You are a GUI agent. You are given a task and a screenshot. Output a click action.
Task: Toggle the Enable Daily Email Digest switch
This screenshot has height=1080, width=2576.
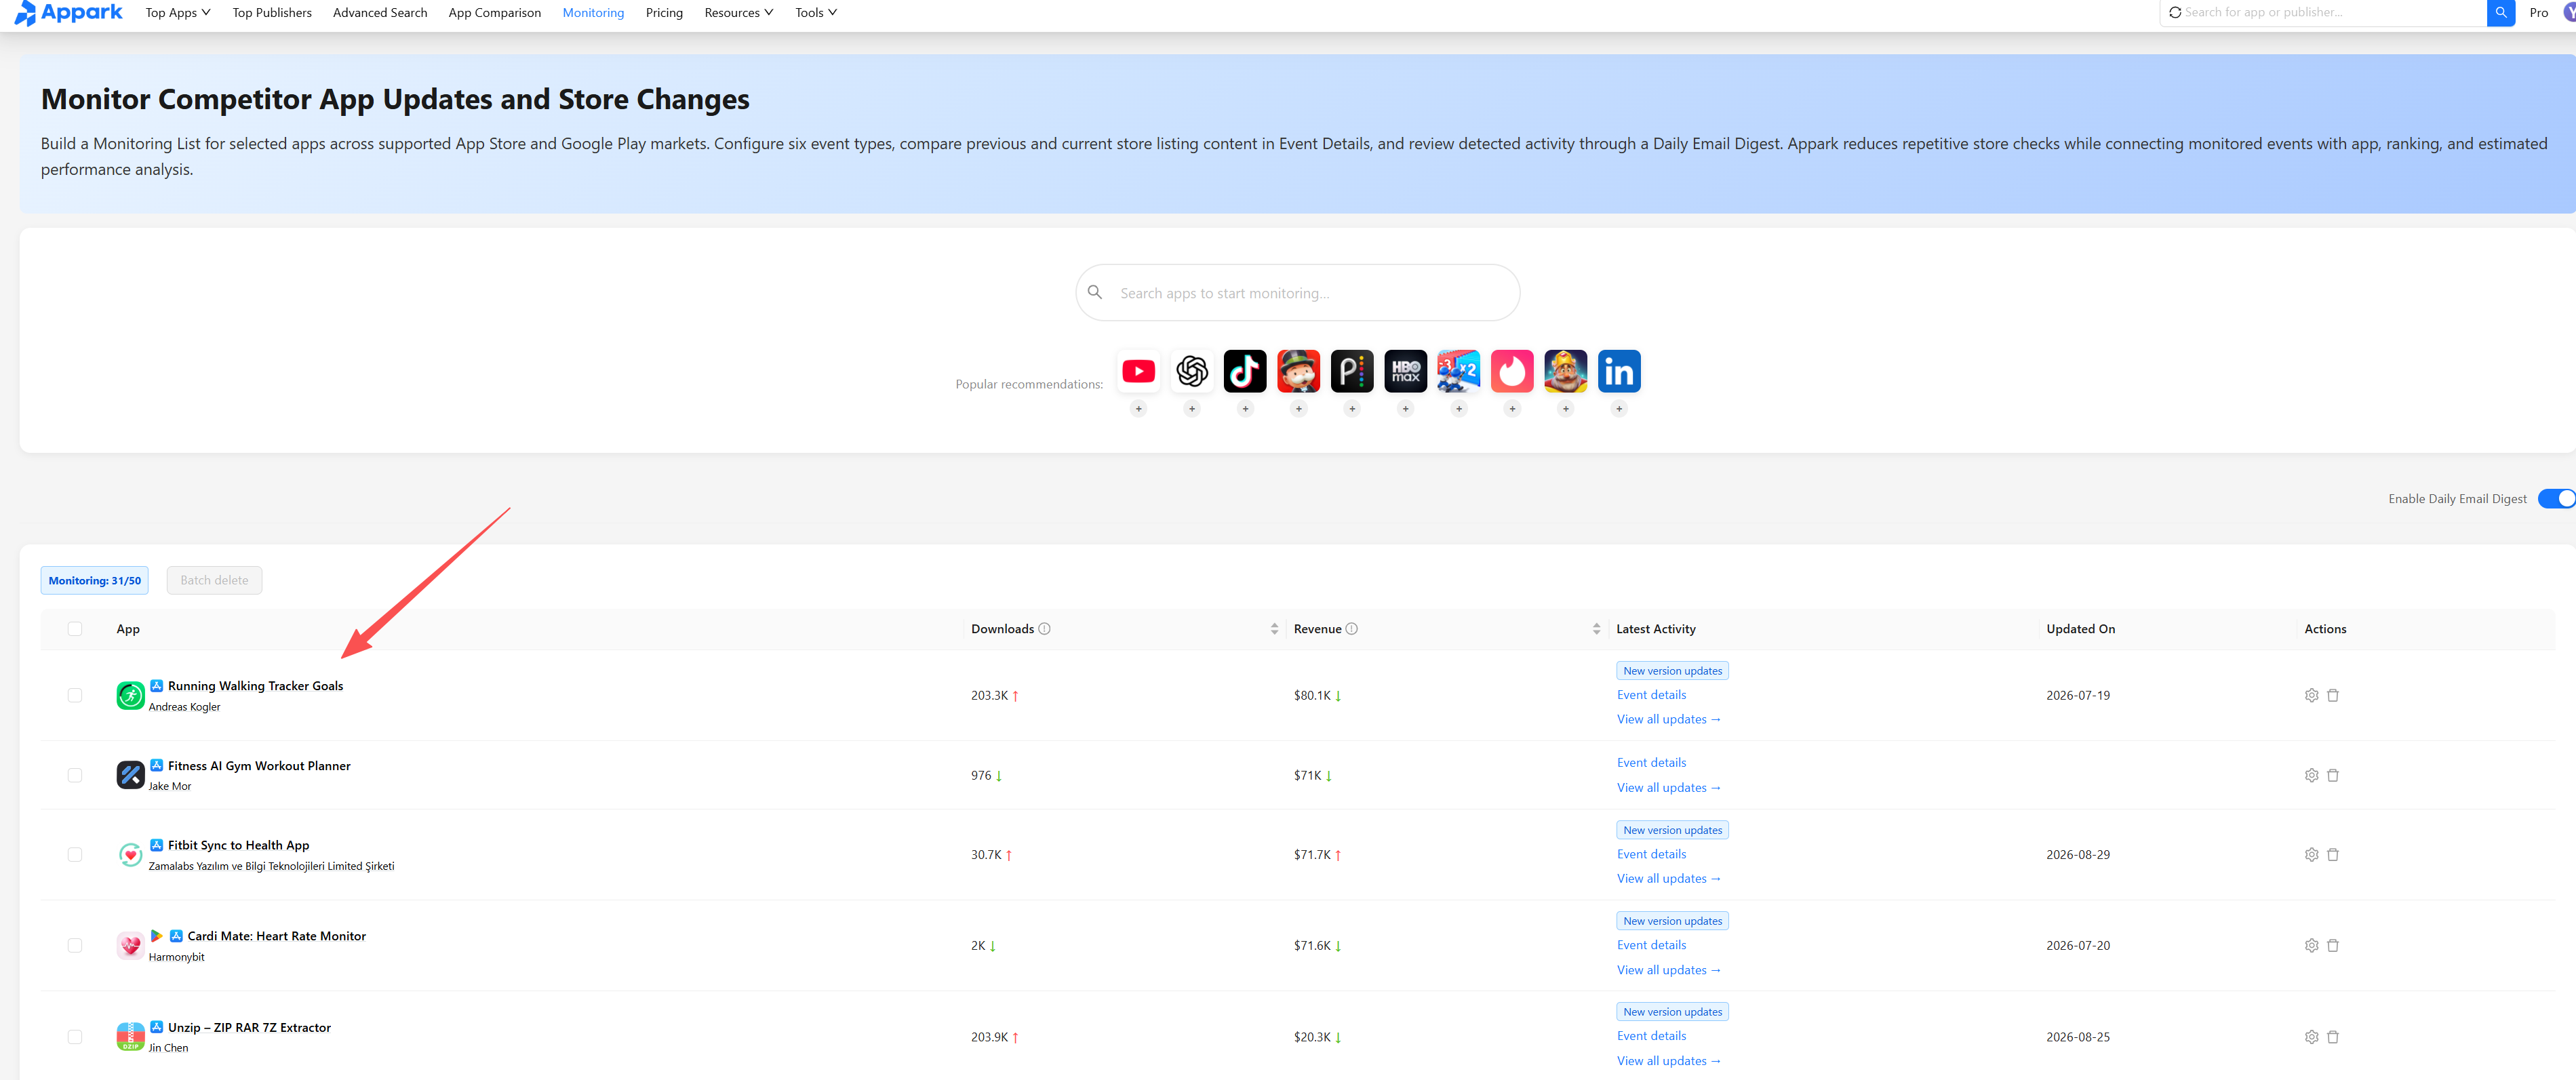[x=2557, y=498]
